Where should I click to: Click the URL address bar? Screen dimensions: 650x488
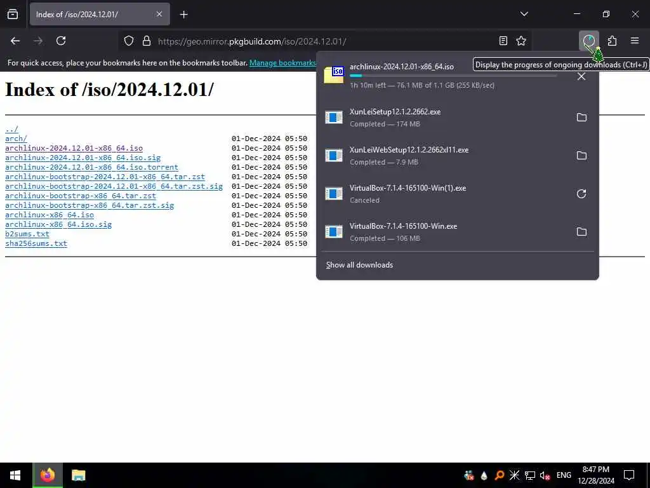point(323,41)
